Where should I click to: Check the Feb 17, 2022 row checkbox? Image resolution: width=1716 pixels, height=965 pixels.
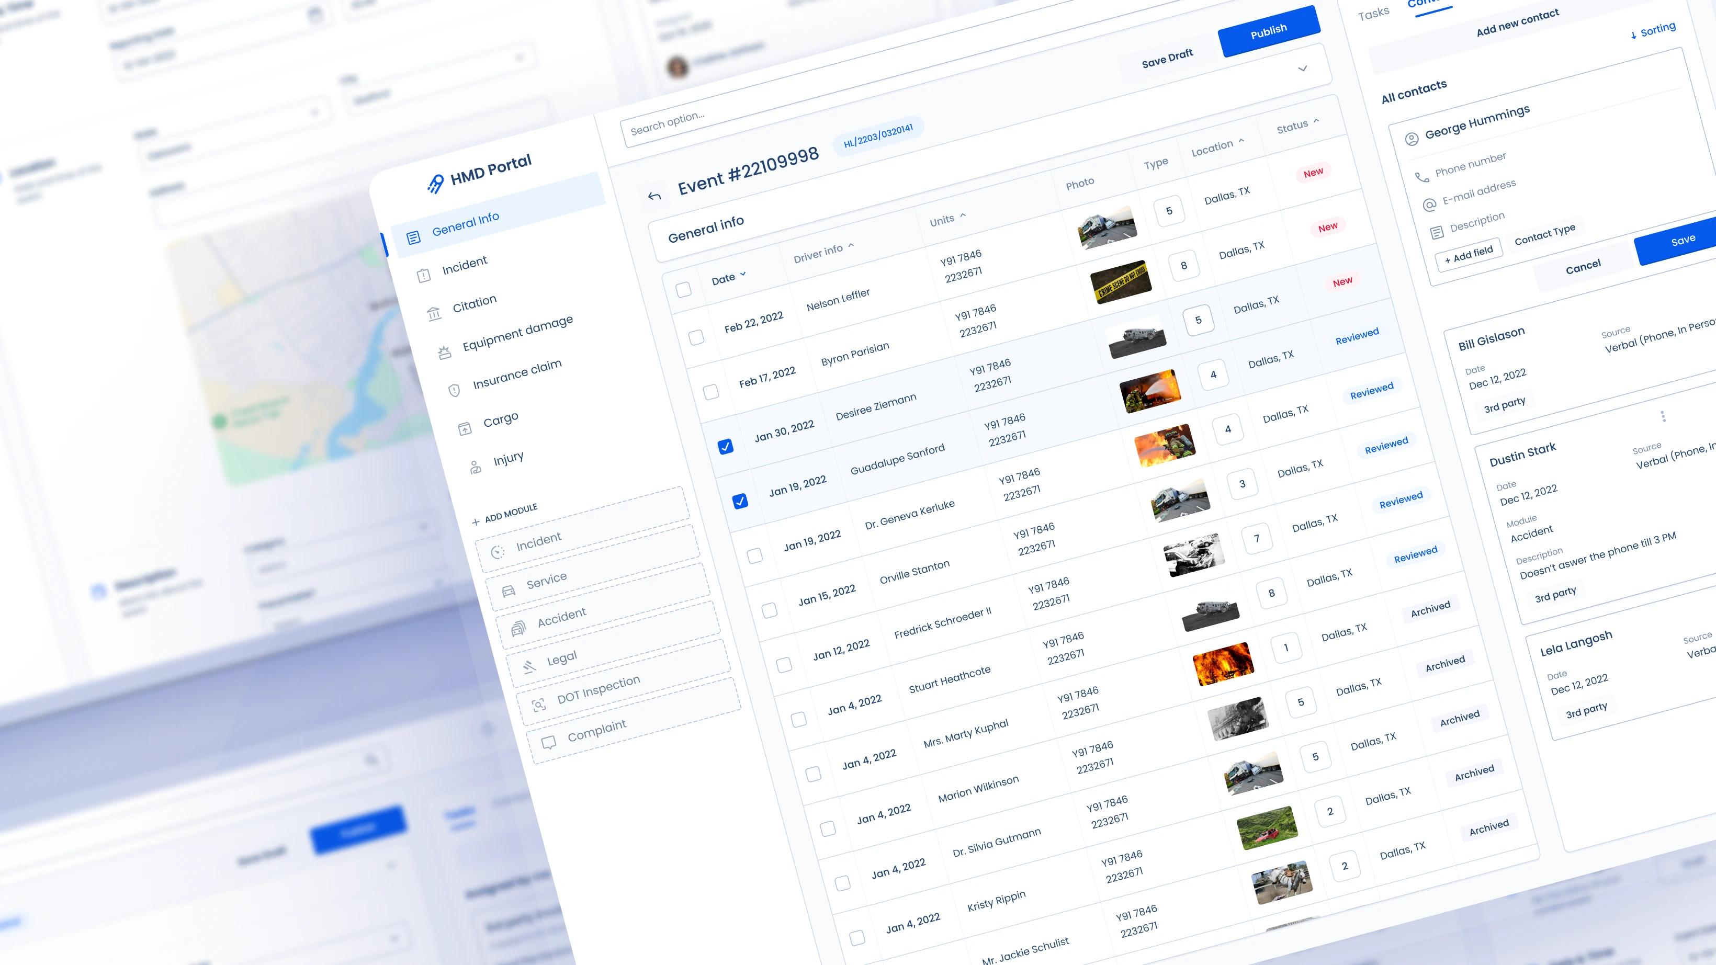pyautogui.click(x=712, y=392)
